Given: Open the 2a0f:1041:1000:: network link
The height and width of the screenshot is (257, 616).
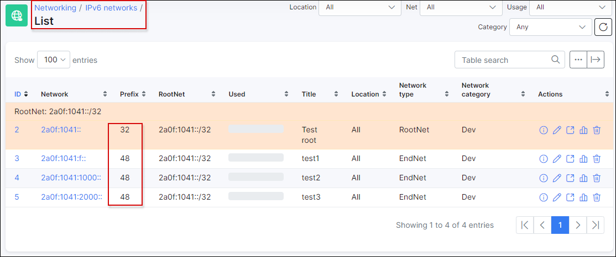Looking at the screenshot, I should pos(71,178).
